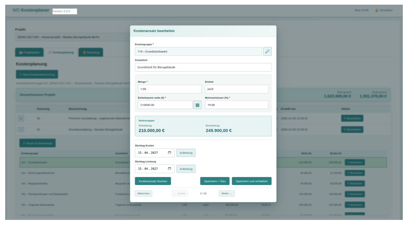Click the Speichern + Neu button
The width and height of the screenshot is (408, 229).
(x=215, y=181)
